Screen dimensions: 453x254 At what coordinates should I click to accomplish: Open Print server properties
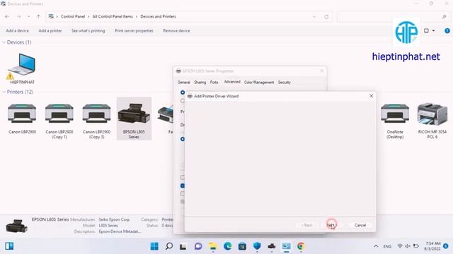point(134,31)
